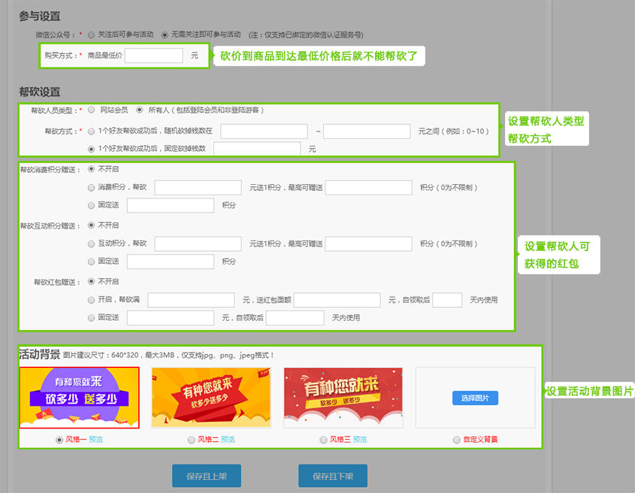The width and height of the screenshot is (635, 493).
Task: Select 开启，帮砍满 under 帮砍红包赠送
Action: [x=92, y=300]
